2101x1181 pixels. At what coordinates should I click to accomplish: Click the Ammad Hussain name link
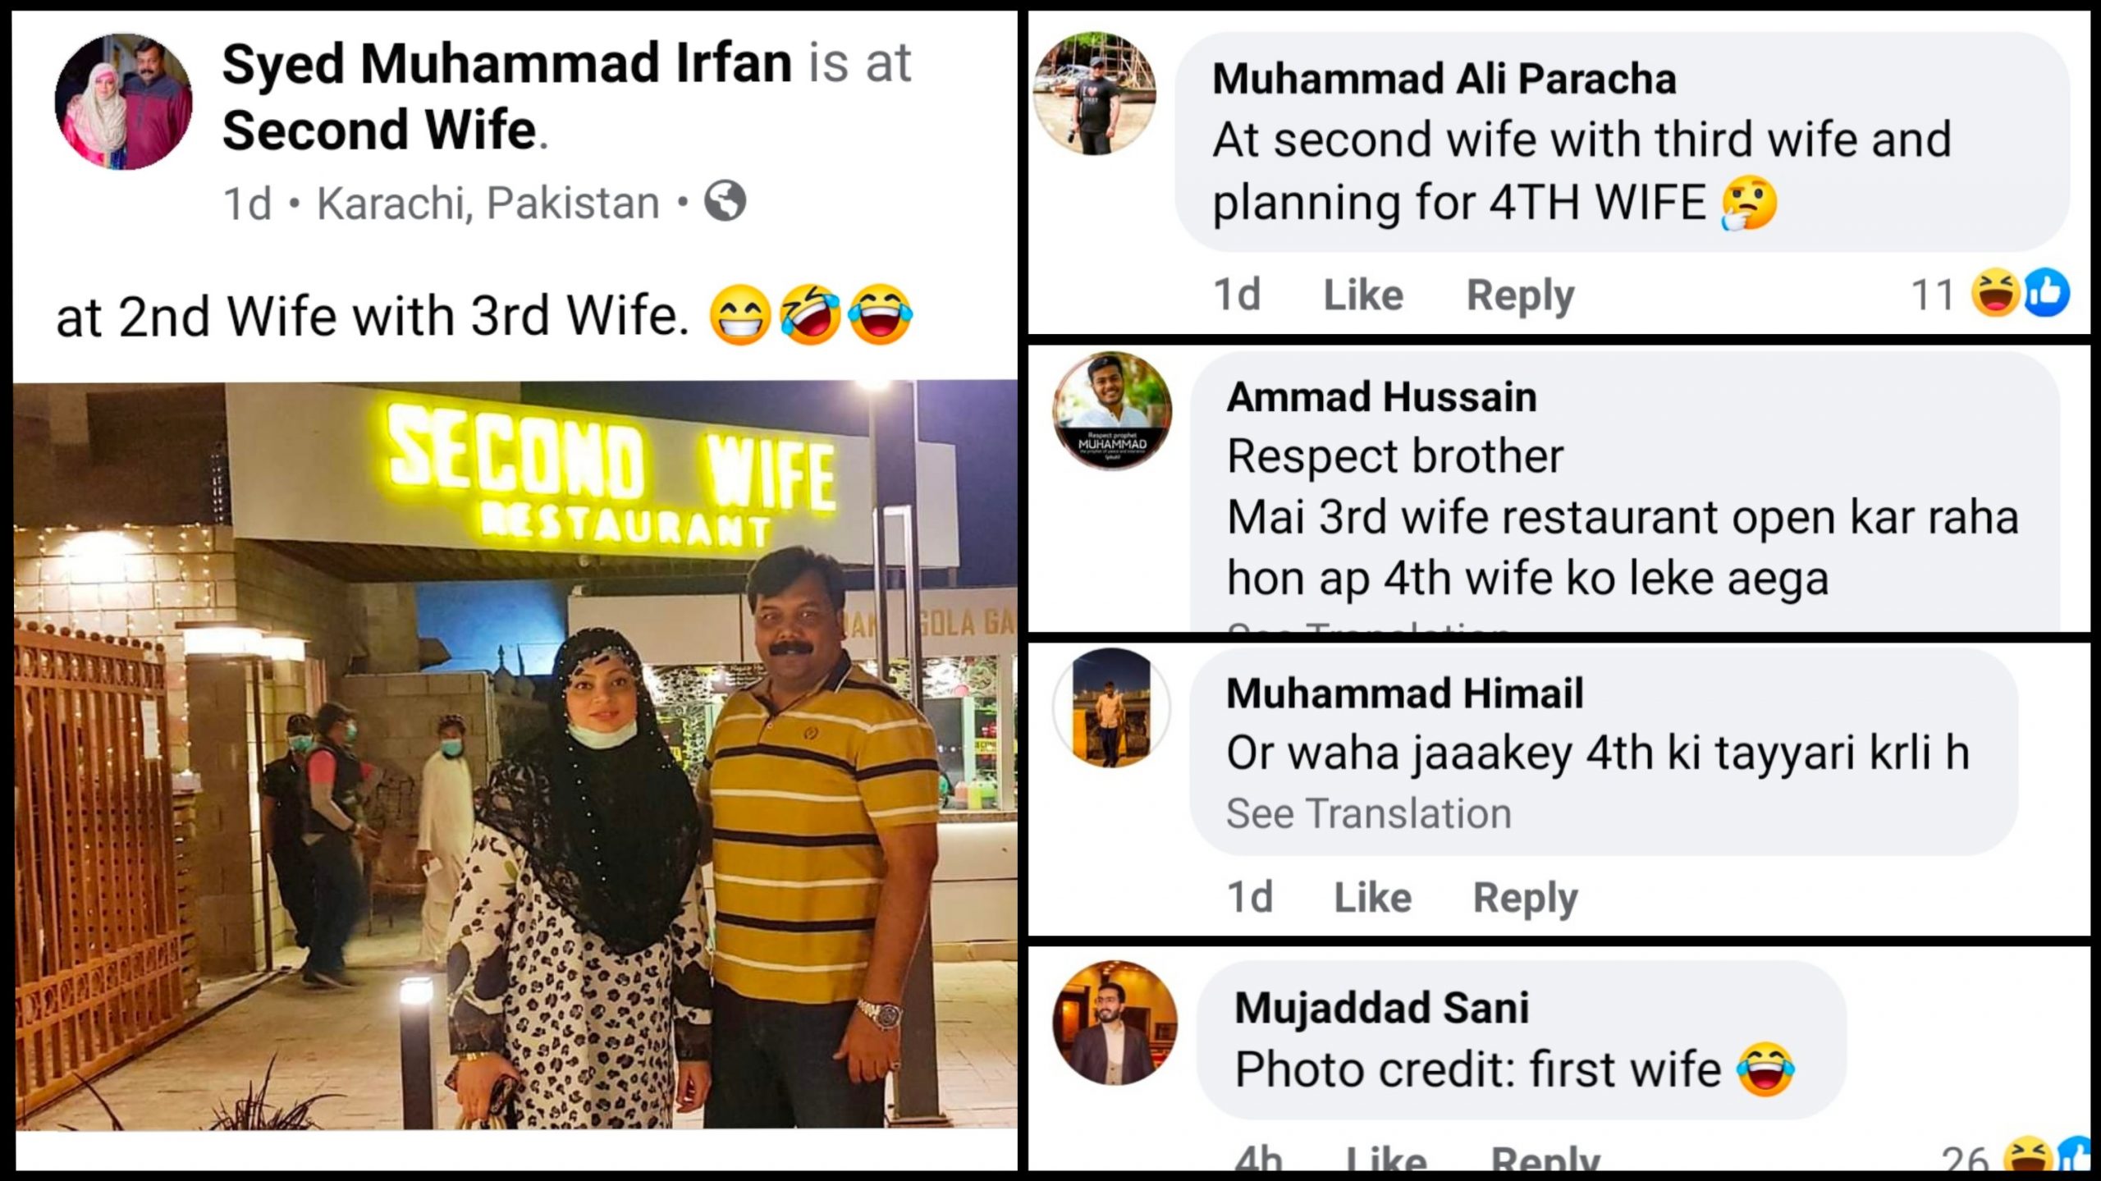tap(1382, 397)
